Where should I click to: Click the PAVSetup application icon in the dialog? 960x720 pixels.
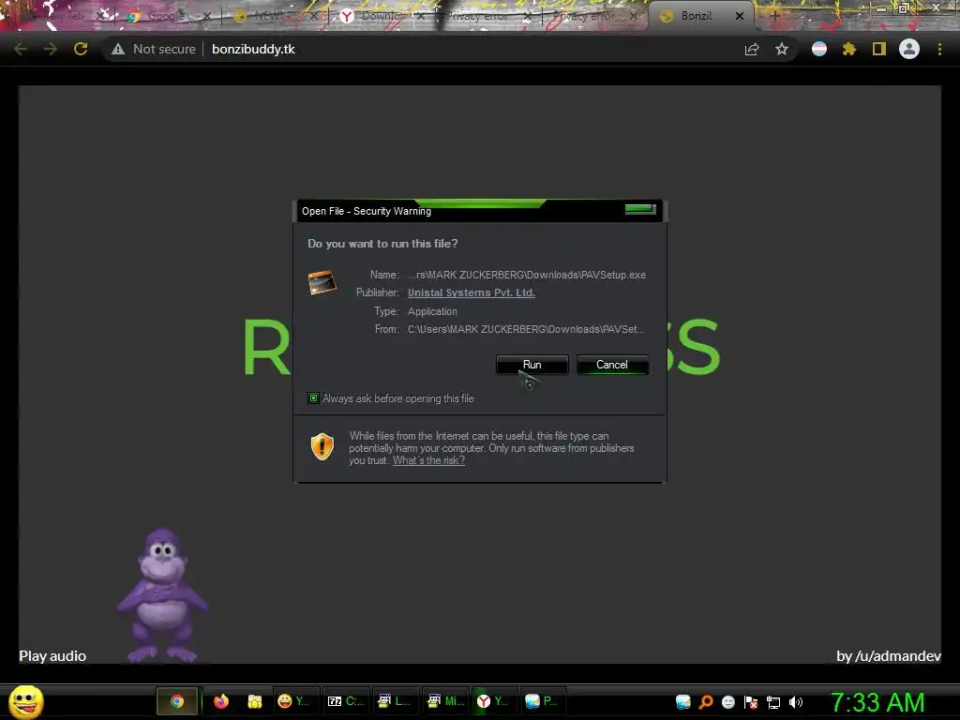pyautogui.click(x=322, y=283)
